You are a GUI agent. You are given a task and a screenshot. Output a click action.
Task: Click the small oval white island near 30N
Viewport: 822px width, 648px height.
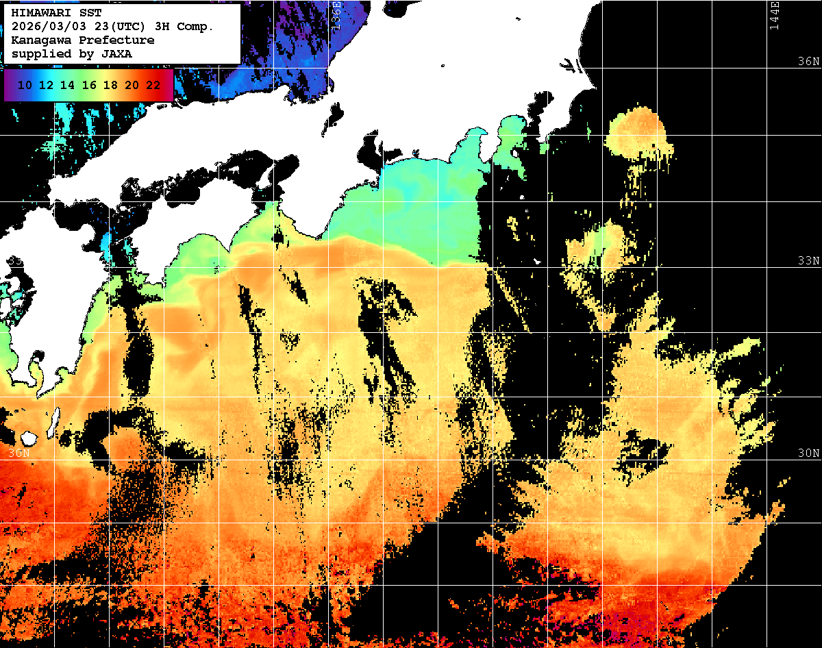pos(29,438)
